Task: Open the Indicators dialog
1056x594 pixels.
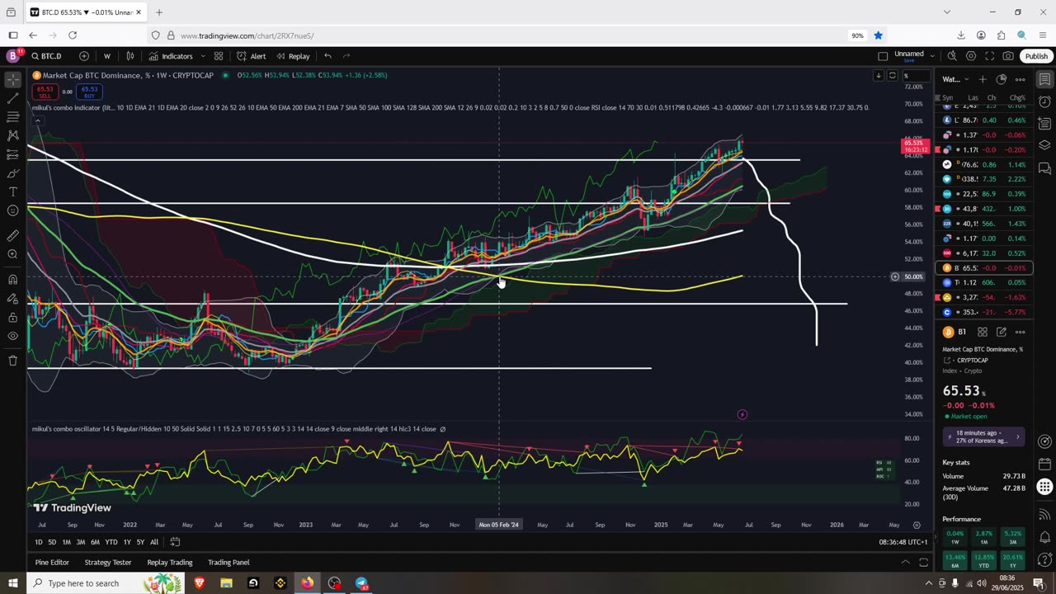Action: (x=171, y=56)
